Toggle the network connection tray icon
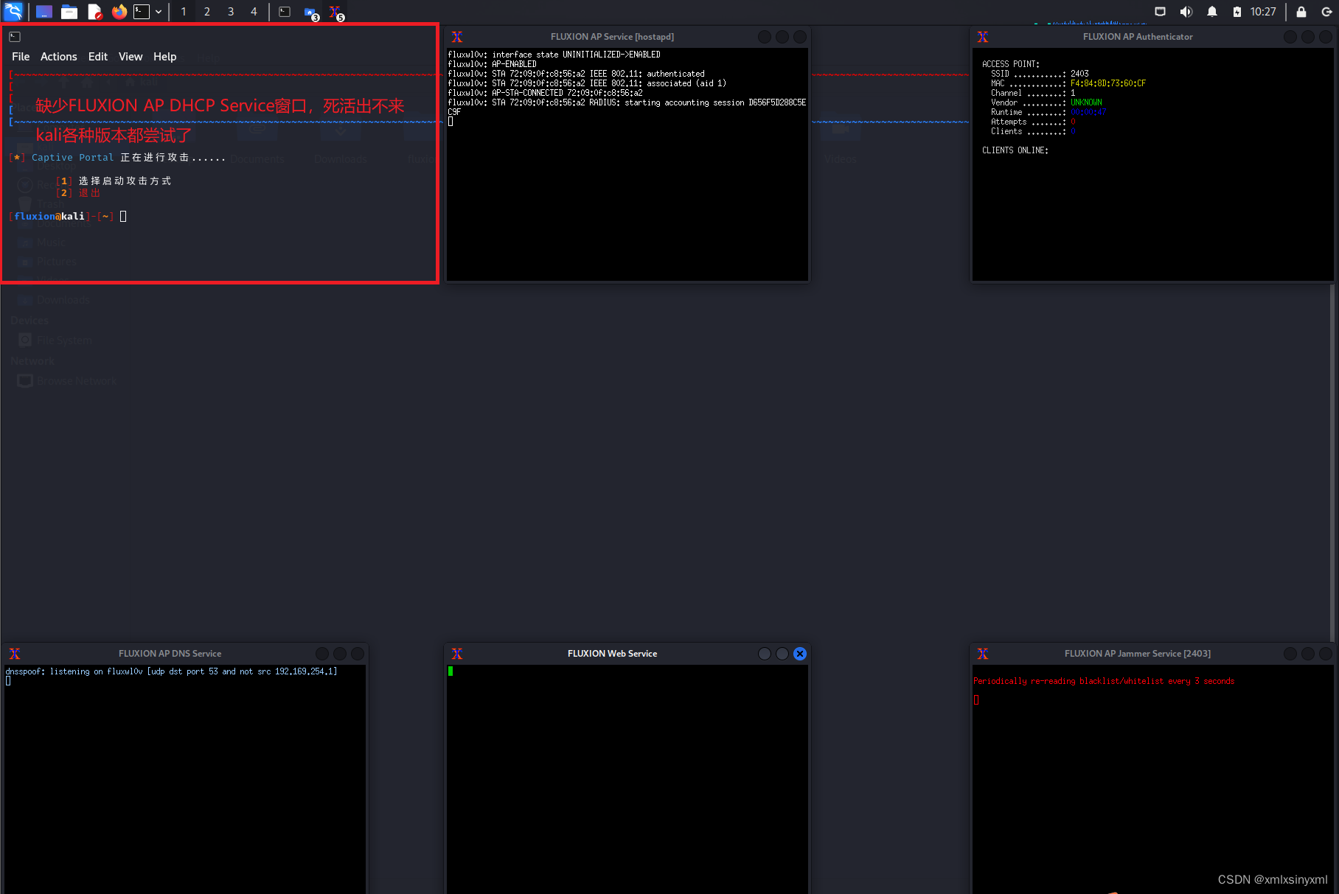The height and width of the screenshot is (894, 1339). click(x=1160, y=11)
